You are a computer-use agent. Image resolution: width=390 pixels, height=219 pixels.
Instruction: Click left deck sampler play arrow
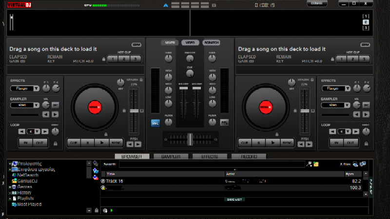click(55, 114)
